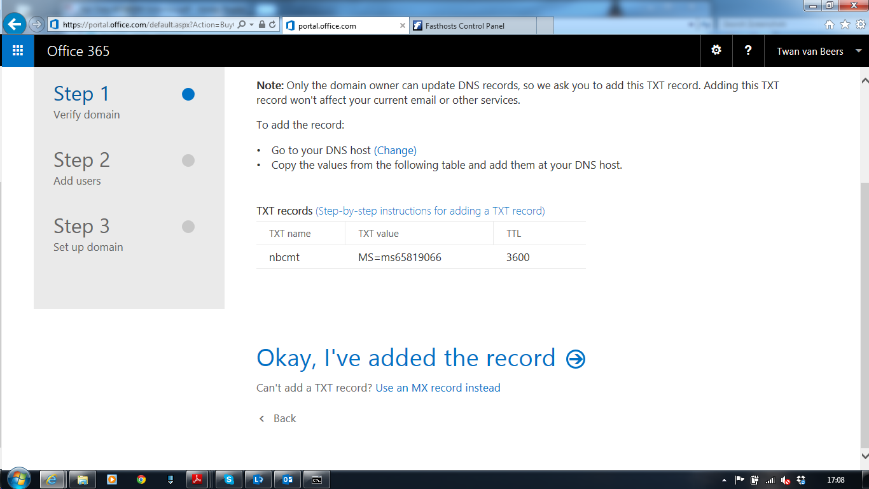This screenshot has width=869, height=489.
Task: Click the URL address bar field
Action: tap(148, 24)
